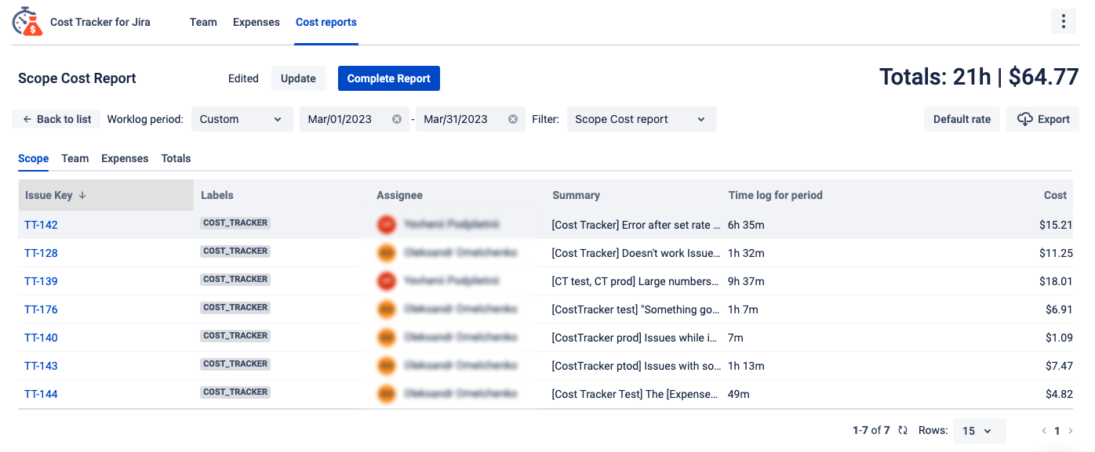
Task: Open the Scope Cost report filter dropdown
Action: coord(642,118)
